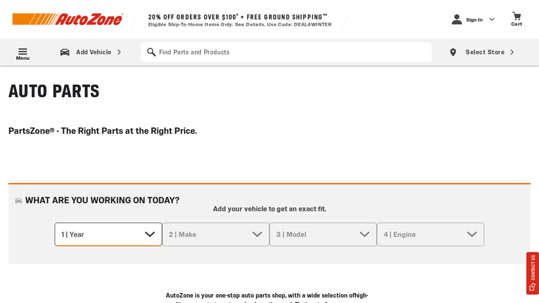Expand the Model dropdown
This screenshot has width=539, height=303.
click(323, 234)
